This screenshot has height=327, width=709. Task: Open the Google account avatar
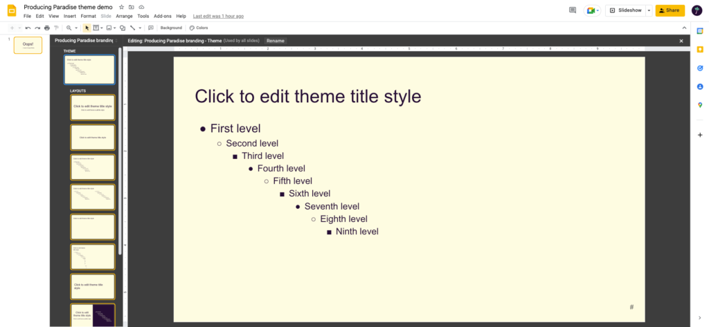[697, 10]
